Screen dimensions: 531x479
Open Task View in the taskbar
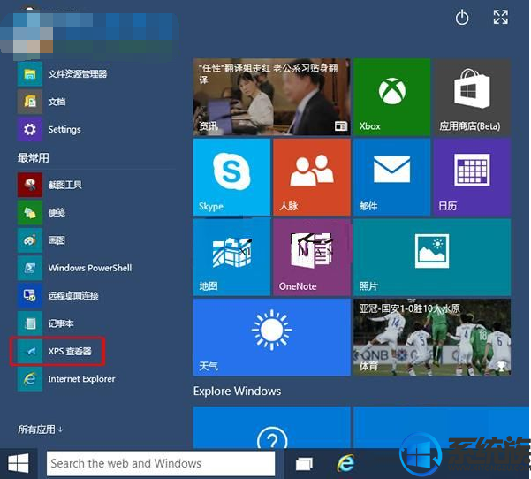304,463
